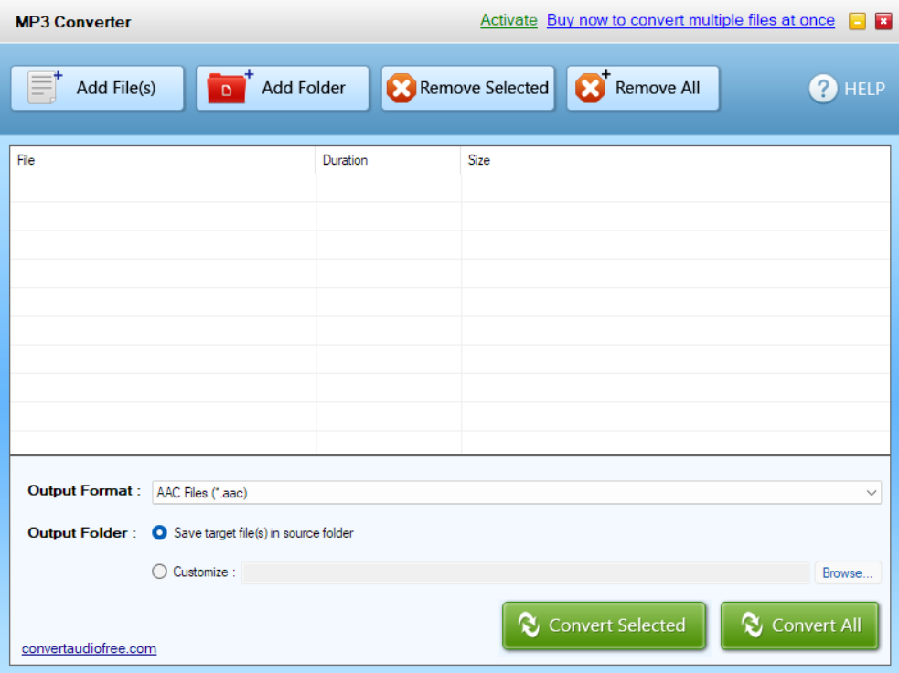The width and height of the screenshot is (899, 673).
Task: Select Save target file(s) in source folder
Action: (160, 532)
